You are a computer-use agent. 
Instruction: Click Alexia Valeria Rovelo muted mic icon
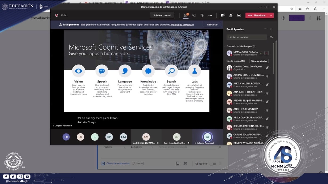pyautogui.click(x=267, y=85)
